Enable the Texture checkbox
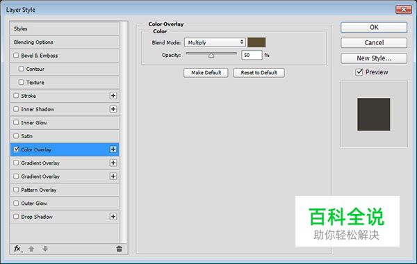The image size is (417, 264). tap(22, 82)
